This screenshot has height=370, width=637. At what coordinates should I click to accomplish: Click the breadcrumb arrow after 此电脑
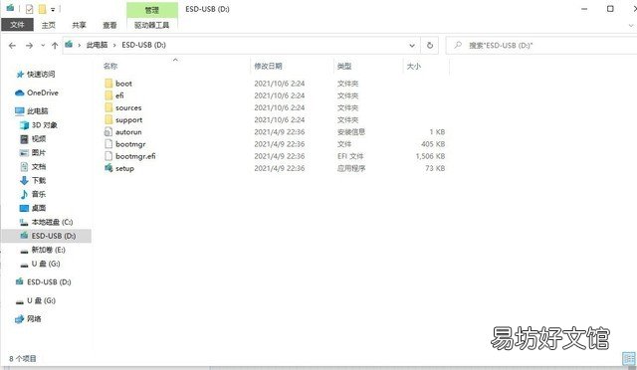pyautogui.click(x=114, y=45)
